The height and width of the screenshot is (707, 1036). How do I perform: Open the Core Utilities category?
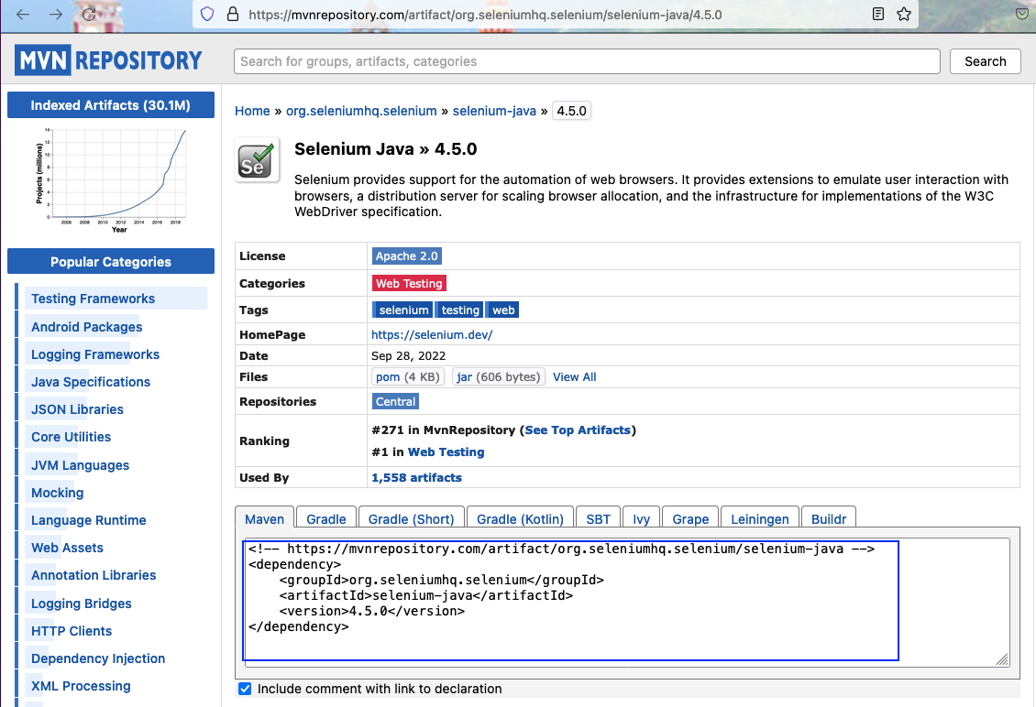pos(71,437)
